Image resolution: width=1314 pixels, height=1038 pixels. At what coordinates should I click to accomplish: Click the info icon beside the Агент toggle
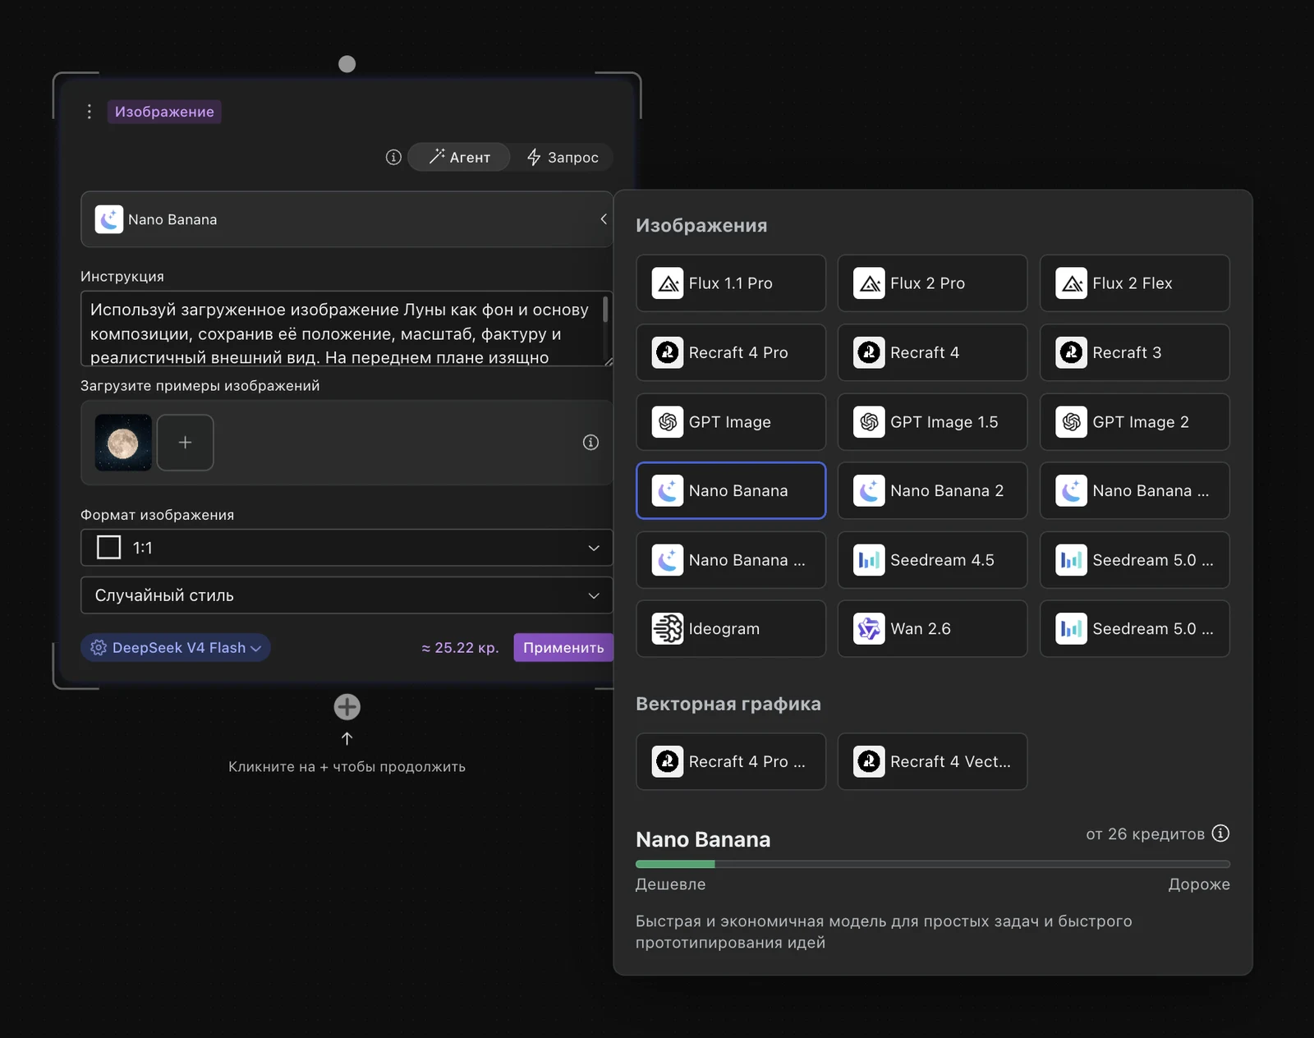click(x=393, y=157)
